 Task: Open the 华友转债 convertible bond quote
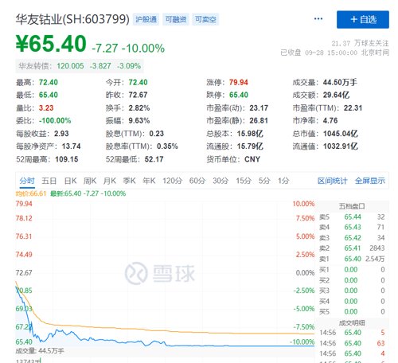click(80, 66)
